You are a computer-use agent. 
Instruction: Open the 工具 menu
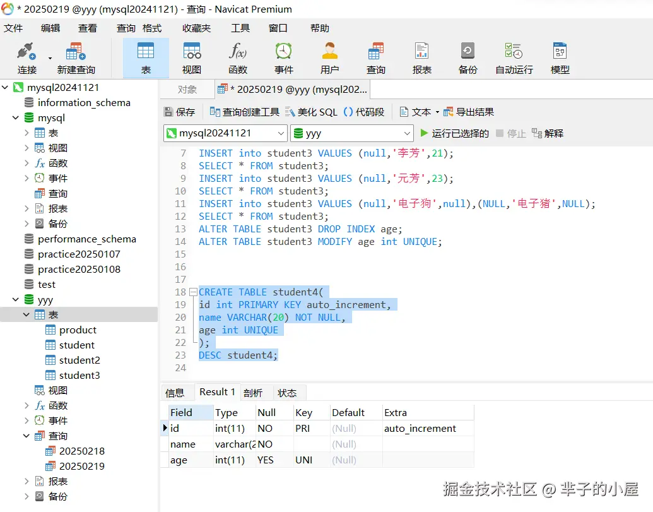pyautogui.click(x=240, y=28)
